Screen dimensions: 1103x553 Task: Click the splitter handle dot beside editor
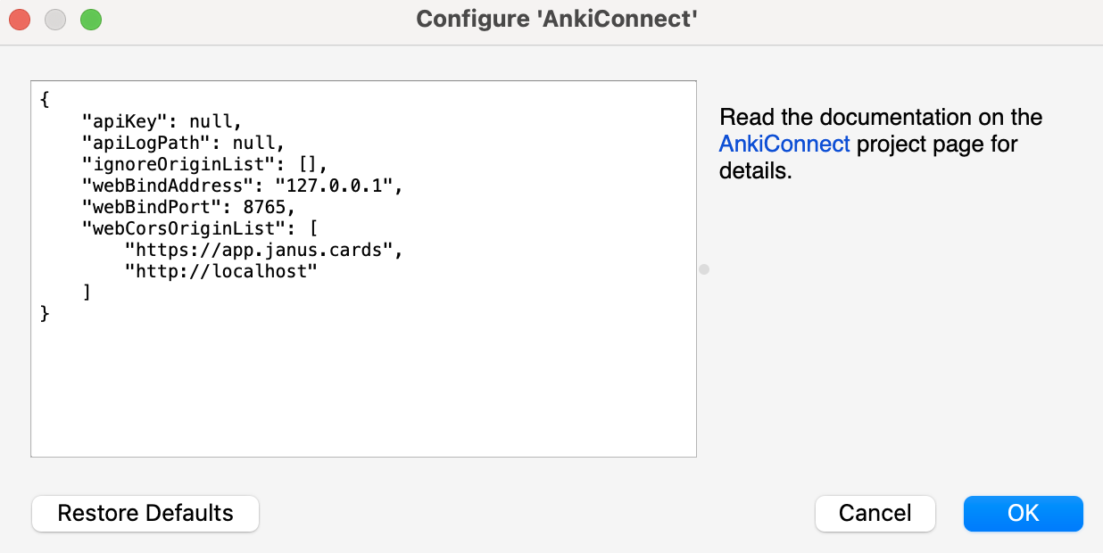coord(703,268)
